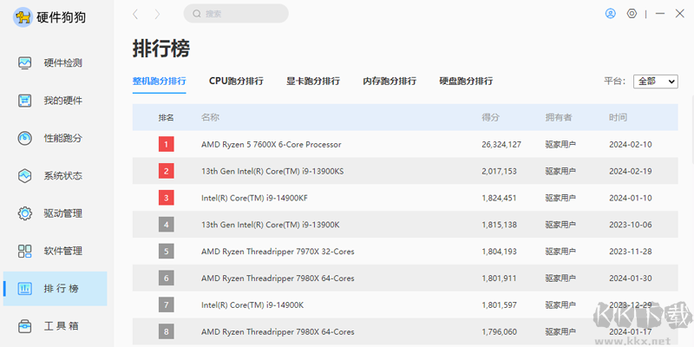Screen dimensions: 694x347
Task: Click the rank 2 red badge
Action: 167,171
